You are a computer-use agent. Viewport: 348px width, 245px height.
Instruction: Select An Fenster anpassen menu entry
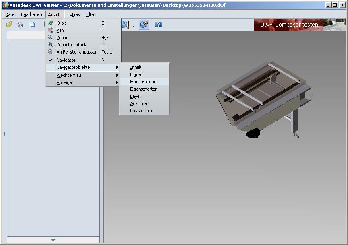tap(83, 52)
